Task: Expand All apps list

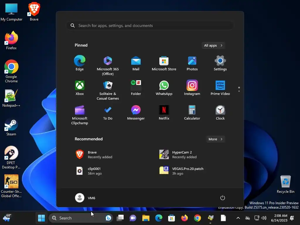Action: 213,45
